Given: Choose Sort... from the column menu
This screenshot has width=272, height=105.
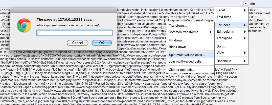Looking at the screenshot, I should coord(231,46).
